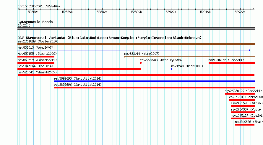The image size is (263, 145).
Task: Click the nsv1540 (Kidd2008) label
Action: pos(187,66)
